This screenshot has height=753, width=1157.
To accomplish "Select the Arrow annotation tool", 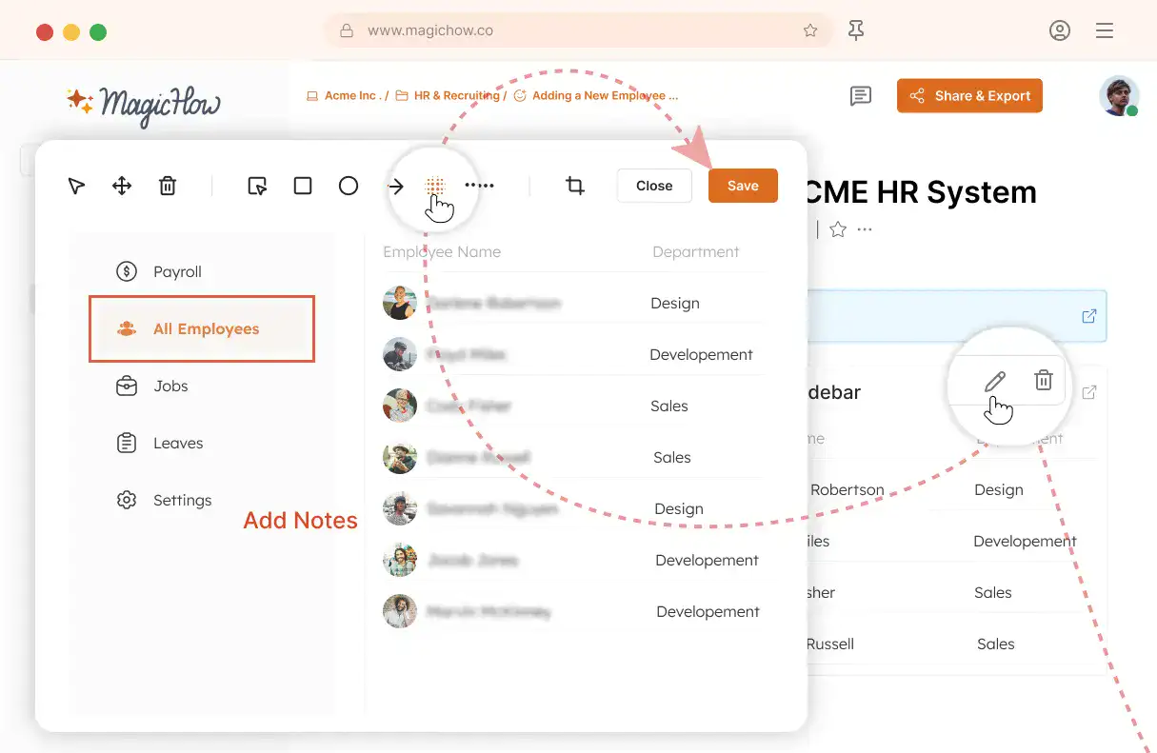I will tap(396, 186).
